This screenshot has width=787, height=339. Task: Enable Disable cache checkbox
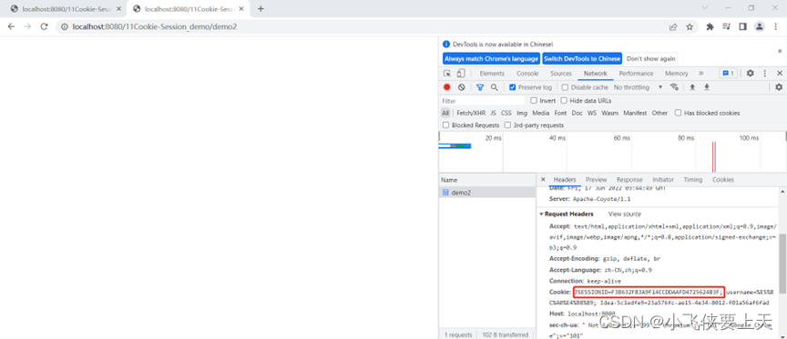pyautogui.click(x=565, y=87)
